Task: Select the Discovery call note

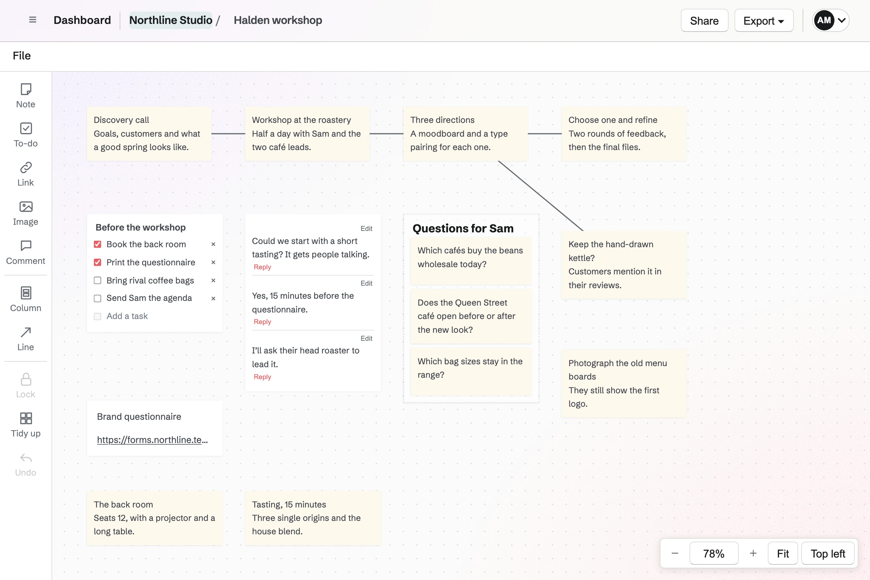Action: pos(149,133)
